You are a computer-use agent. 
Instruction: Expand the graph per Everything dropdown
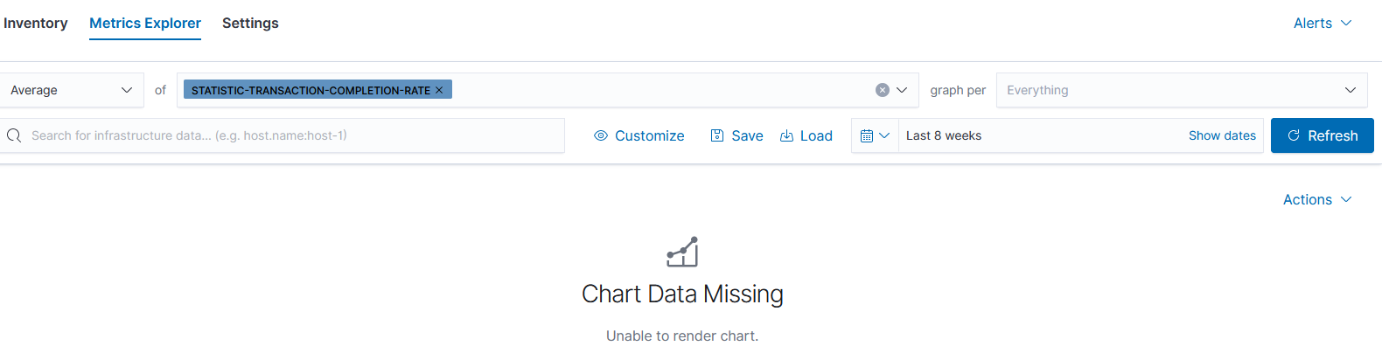point(1181,90)
